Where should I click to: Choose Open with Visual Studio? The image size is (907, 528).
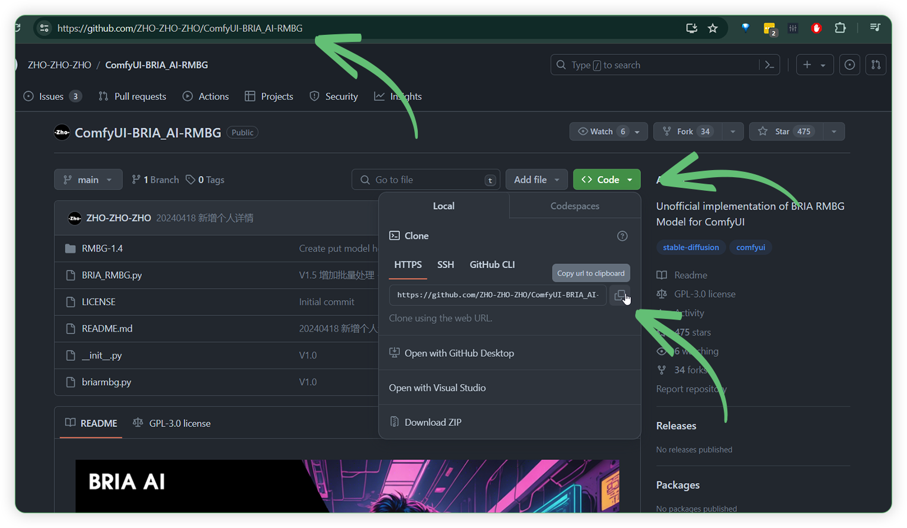tap(437, 387)
